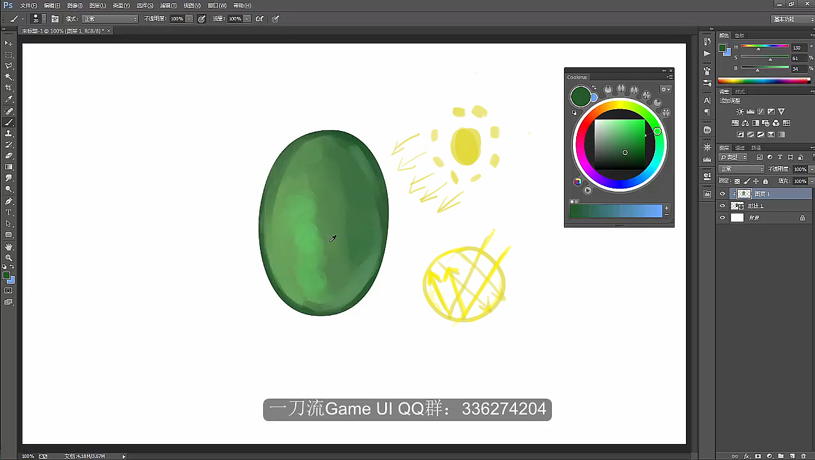Add an Invert adjustment
The width and height of the screenshot is (815, 460).
tap(740, 135)
